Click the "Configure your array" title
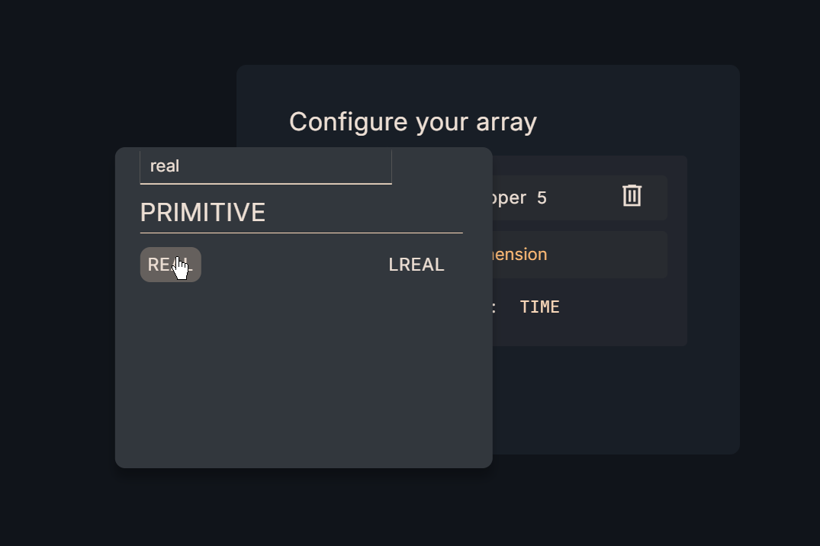 (413, 122)
